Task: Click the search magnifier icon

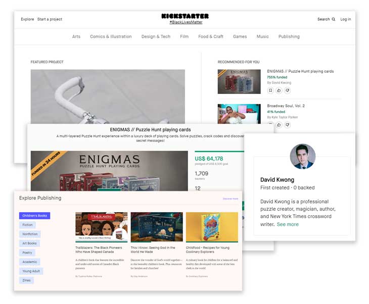Action: [x=334, y=19]
